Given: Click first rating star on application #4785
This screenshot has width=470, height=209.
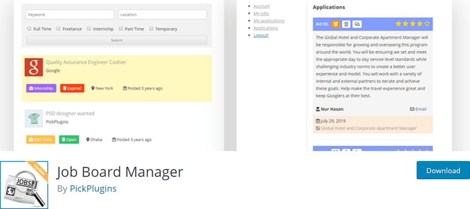Looking at the screenshot, I should [398, 24].
